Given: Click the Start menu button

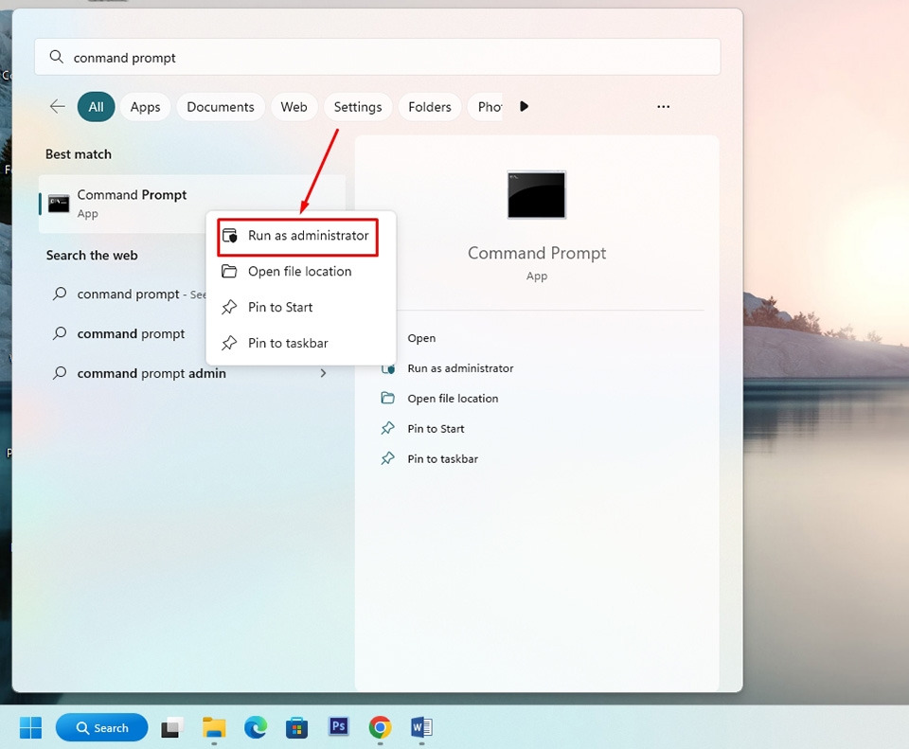Looking at the screenshot, I should point(29,727).
